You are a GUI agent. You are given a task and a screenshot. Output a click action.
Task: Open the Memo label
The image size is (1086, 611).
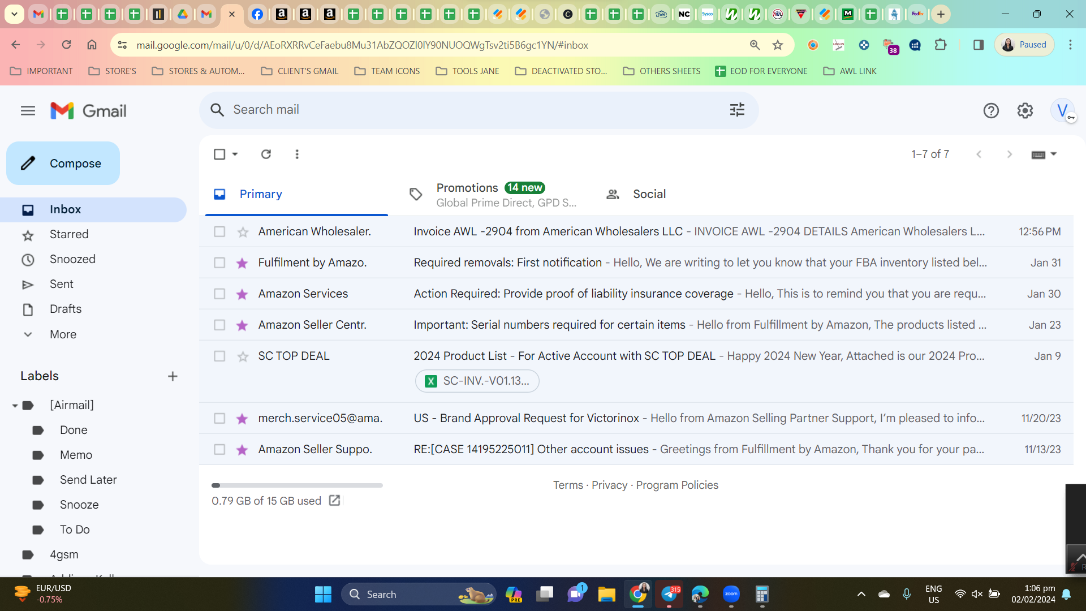coord(76,455)
